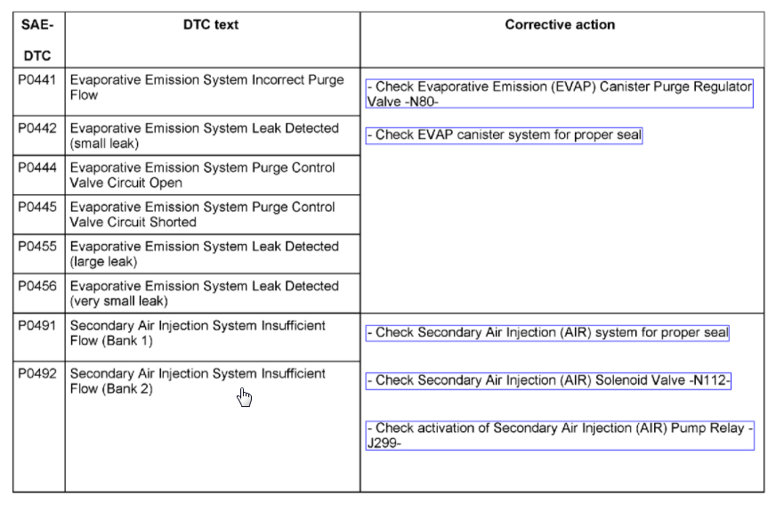Click the Incorrect Purge Flow description
The height and width of the screenshot is (513, 776).
(206, 87)
